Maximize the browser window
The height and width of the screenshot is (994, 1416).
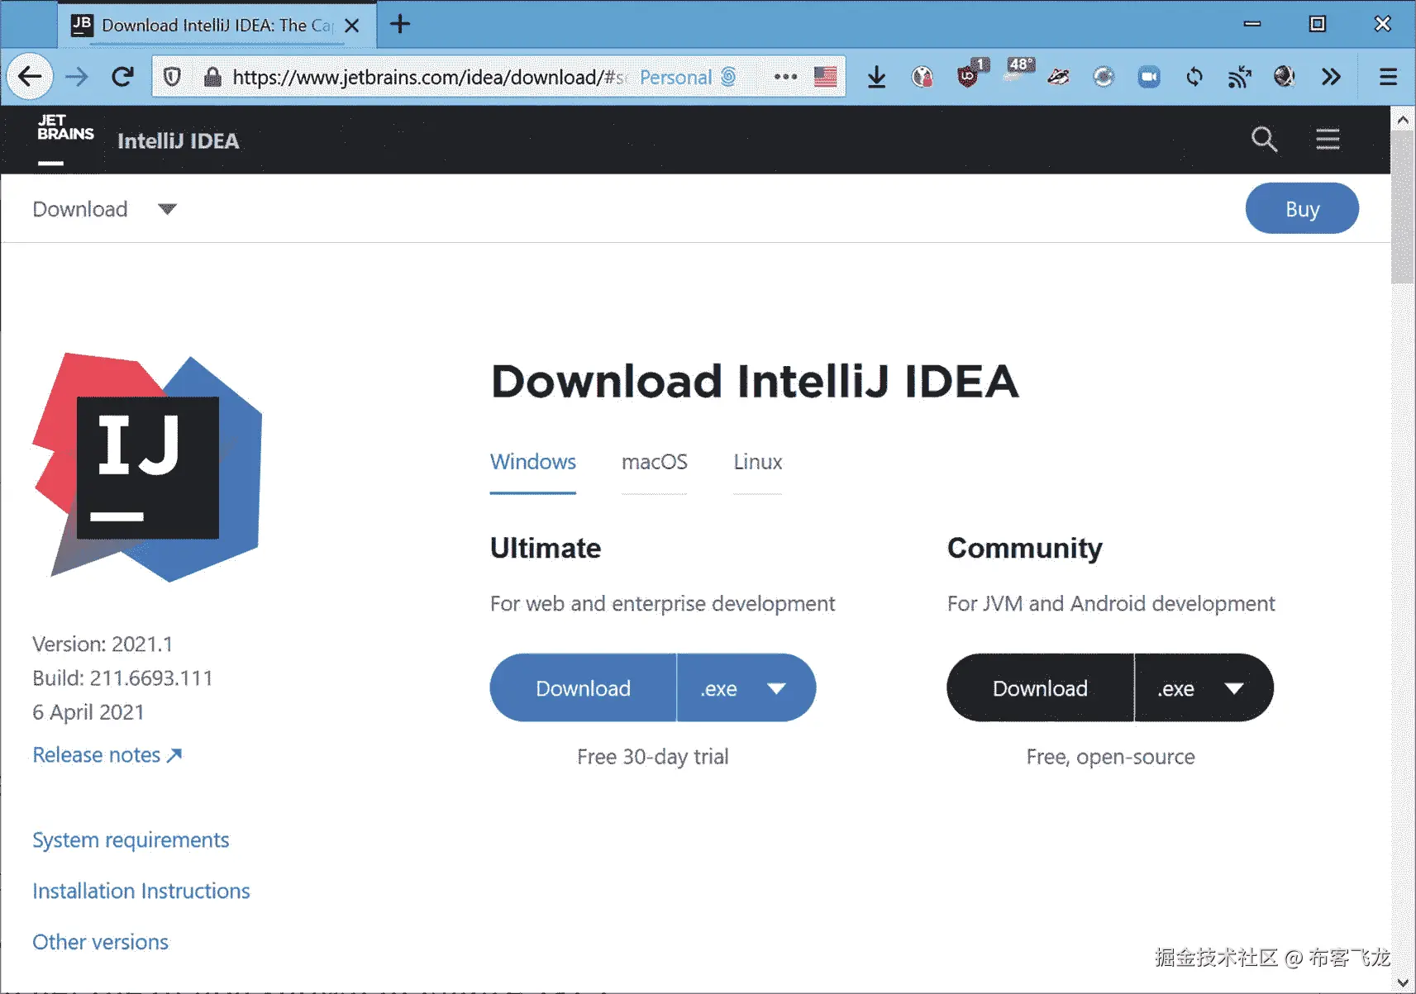click(1318, 24)
